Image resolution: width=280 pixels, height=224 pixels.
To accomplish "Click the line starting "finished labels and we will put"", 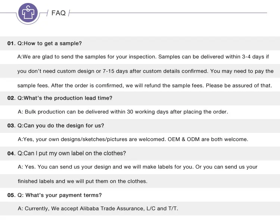I will click(x=83, y=181).
